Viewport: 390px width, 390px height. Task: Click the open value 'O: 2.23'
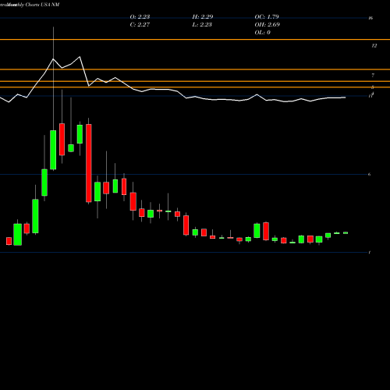pos(140,16)
